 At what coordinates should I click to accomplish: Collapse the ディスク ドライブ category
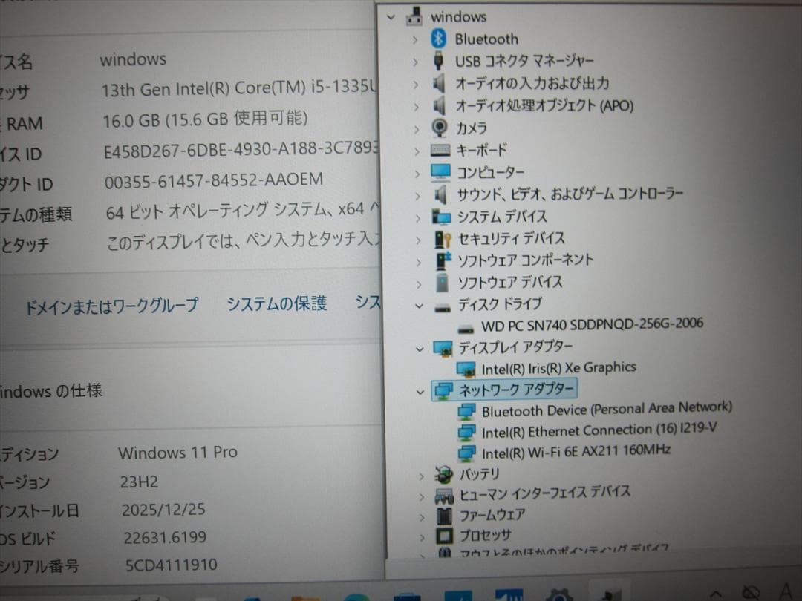point(420,306)
